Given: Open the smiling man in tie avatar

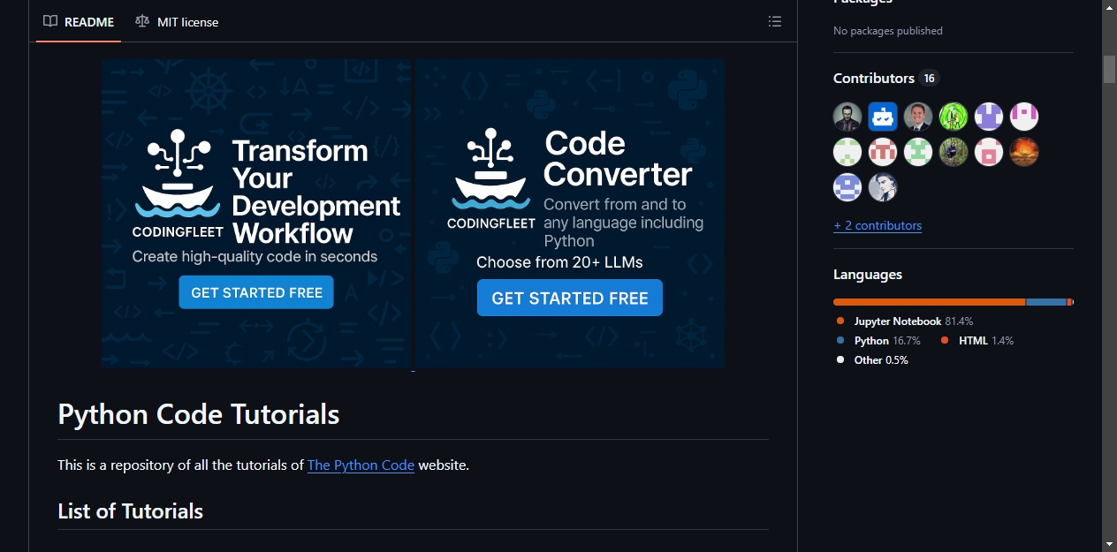Looking at the screenshot, I should coord(918,117).
